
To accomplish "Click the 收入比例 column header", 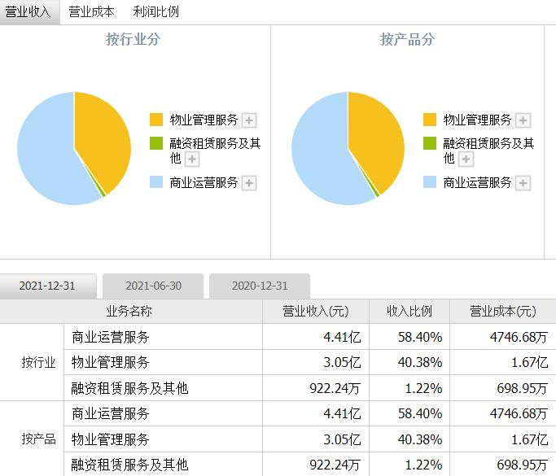I will click(x=409, y=312).
